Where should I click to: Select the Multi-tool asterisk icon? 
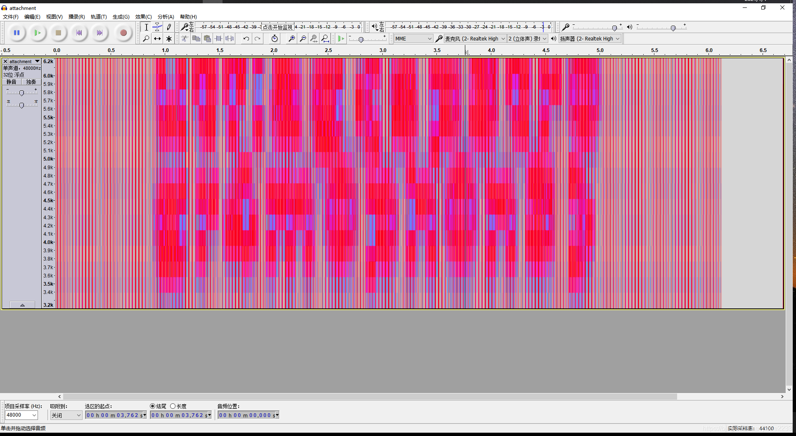(x=168, y=38)
